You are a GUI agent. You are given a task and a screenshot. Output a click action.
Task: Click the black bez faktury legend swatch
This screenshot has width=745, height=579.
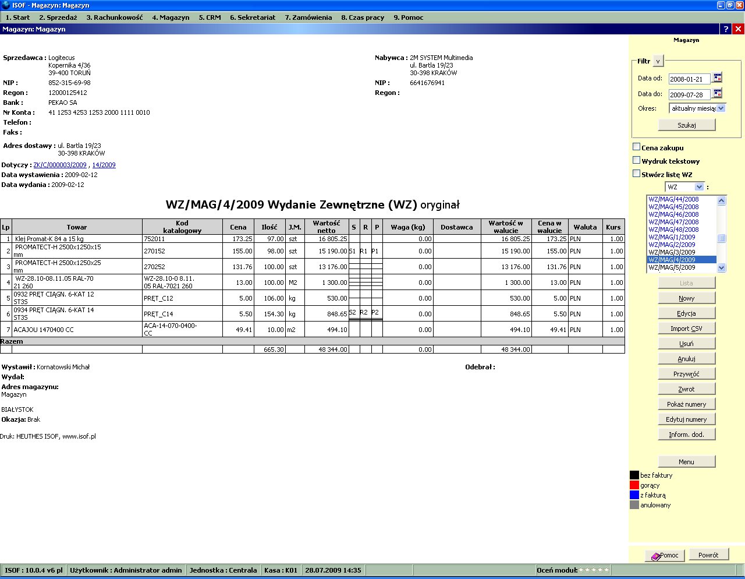coord(634,475)
